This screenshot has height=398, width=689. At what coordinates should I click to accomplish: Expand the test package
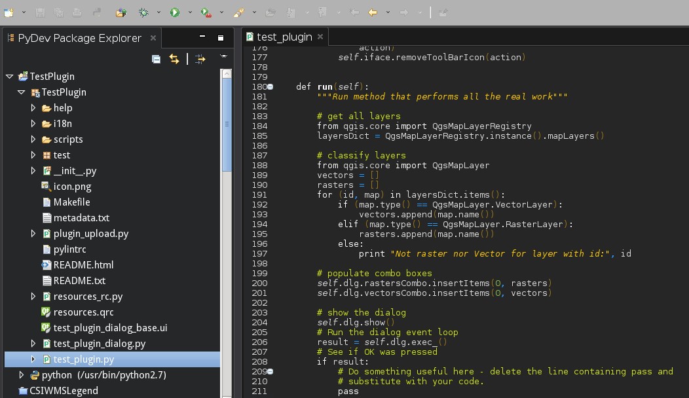[x=33, y=155]
